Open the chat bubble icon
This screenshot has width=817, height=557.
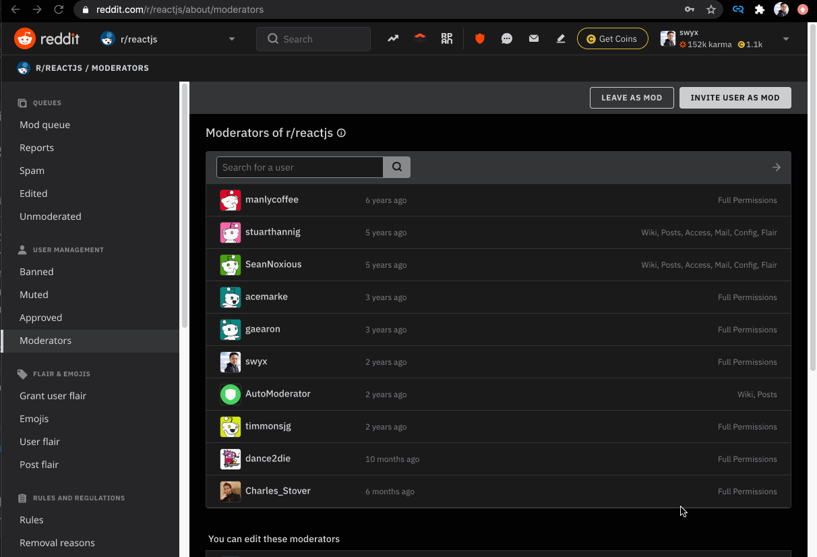(x=507, y=39)
